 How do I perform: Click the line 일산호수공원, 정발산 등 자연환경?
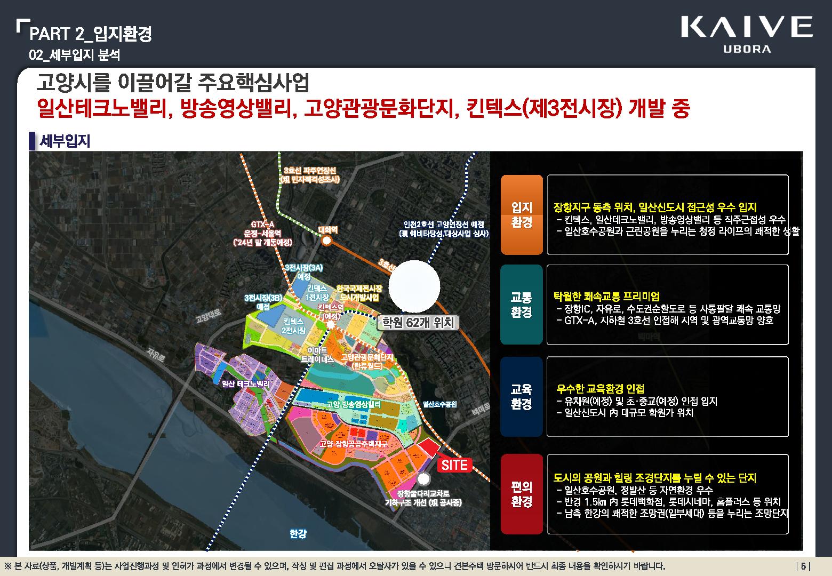pos(635,490)
